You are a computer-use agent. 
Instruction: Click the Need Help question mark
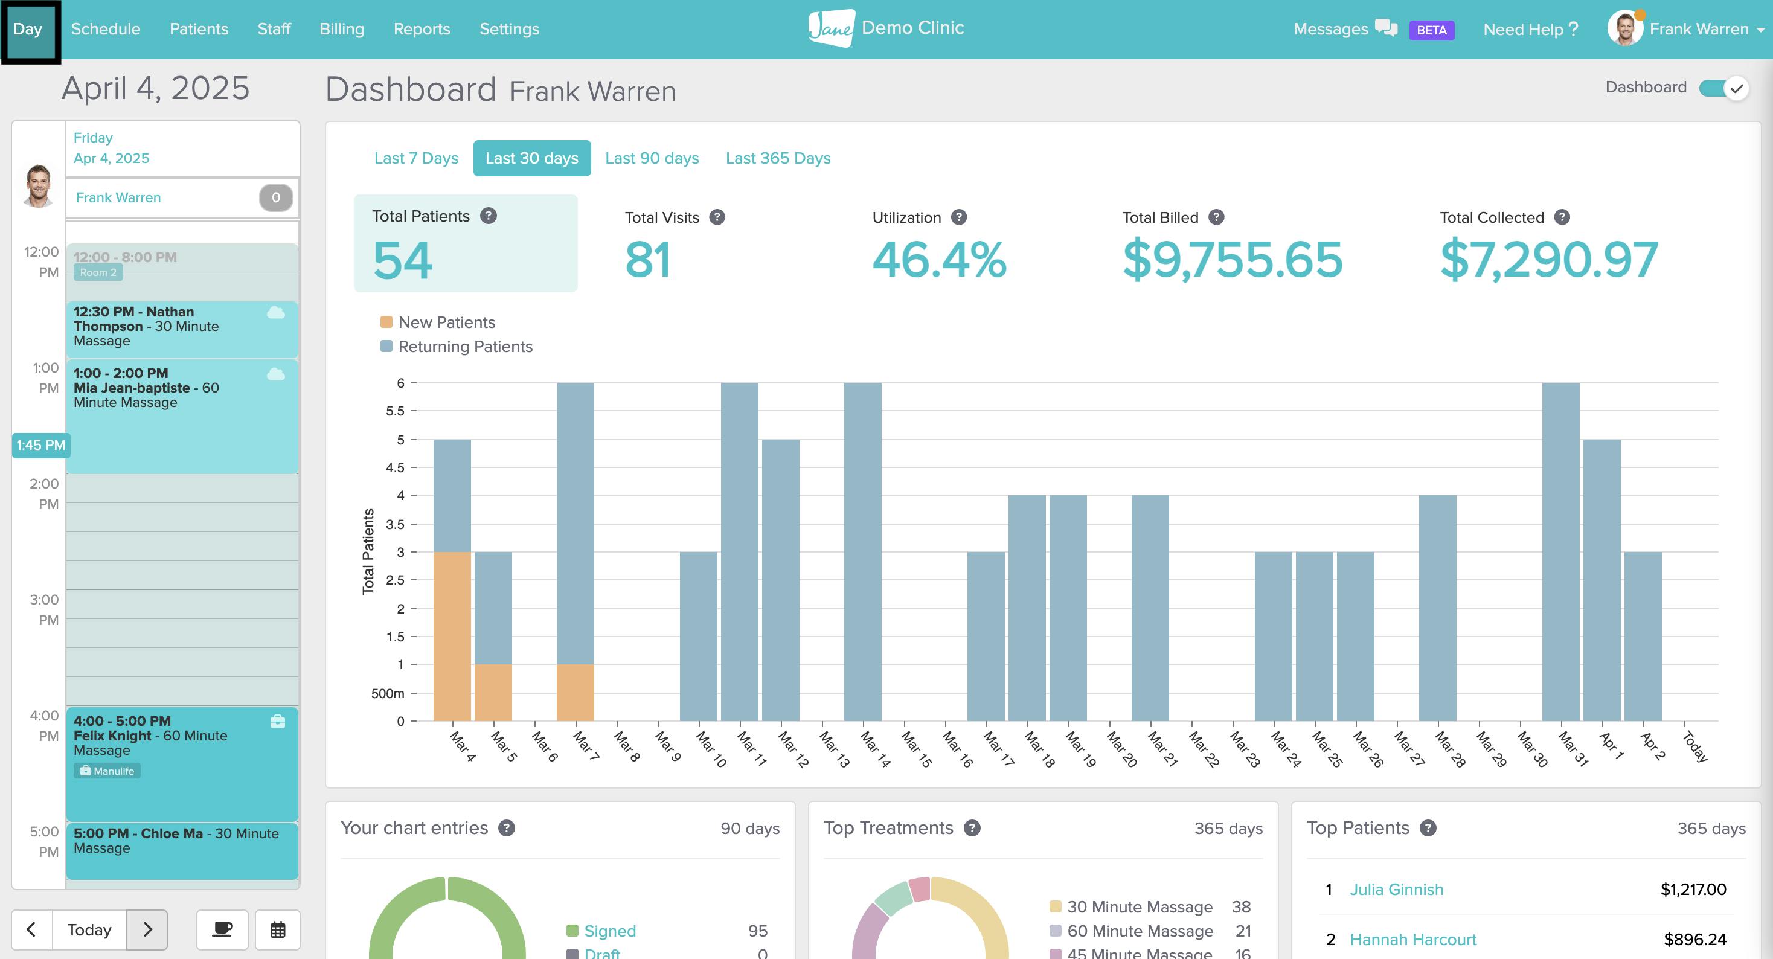coord(1573,29)
